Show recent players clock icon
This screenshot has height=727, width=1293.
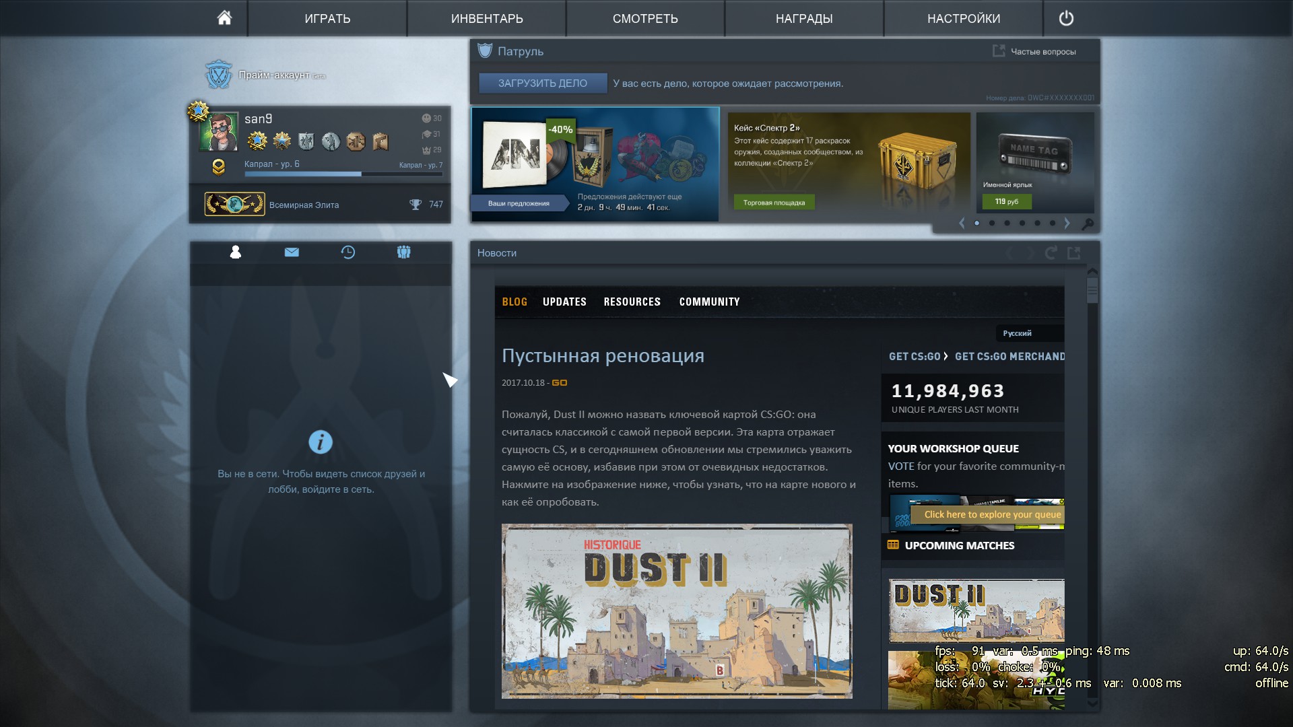(x=347, y=252)
